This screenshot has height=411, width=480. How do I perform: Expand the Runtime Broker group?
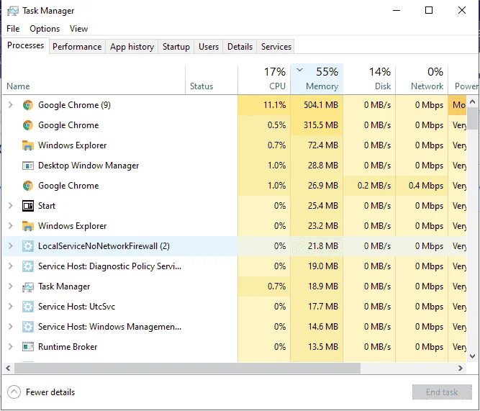(11, 347)
